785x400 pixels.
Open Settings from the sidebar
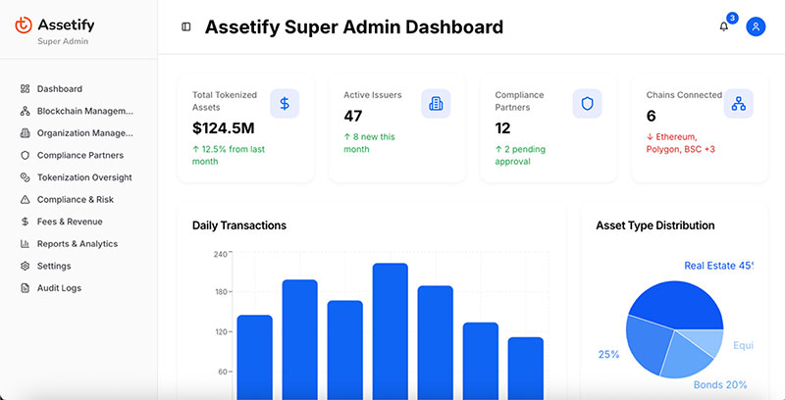point(54,266)
